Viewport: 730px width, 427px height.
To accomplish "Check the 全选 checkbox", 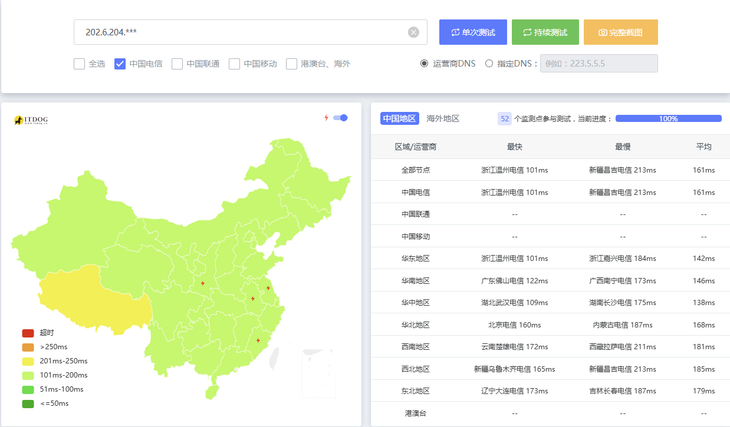I will 80,64.
